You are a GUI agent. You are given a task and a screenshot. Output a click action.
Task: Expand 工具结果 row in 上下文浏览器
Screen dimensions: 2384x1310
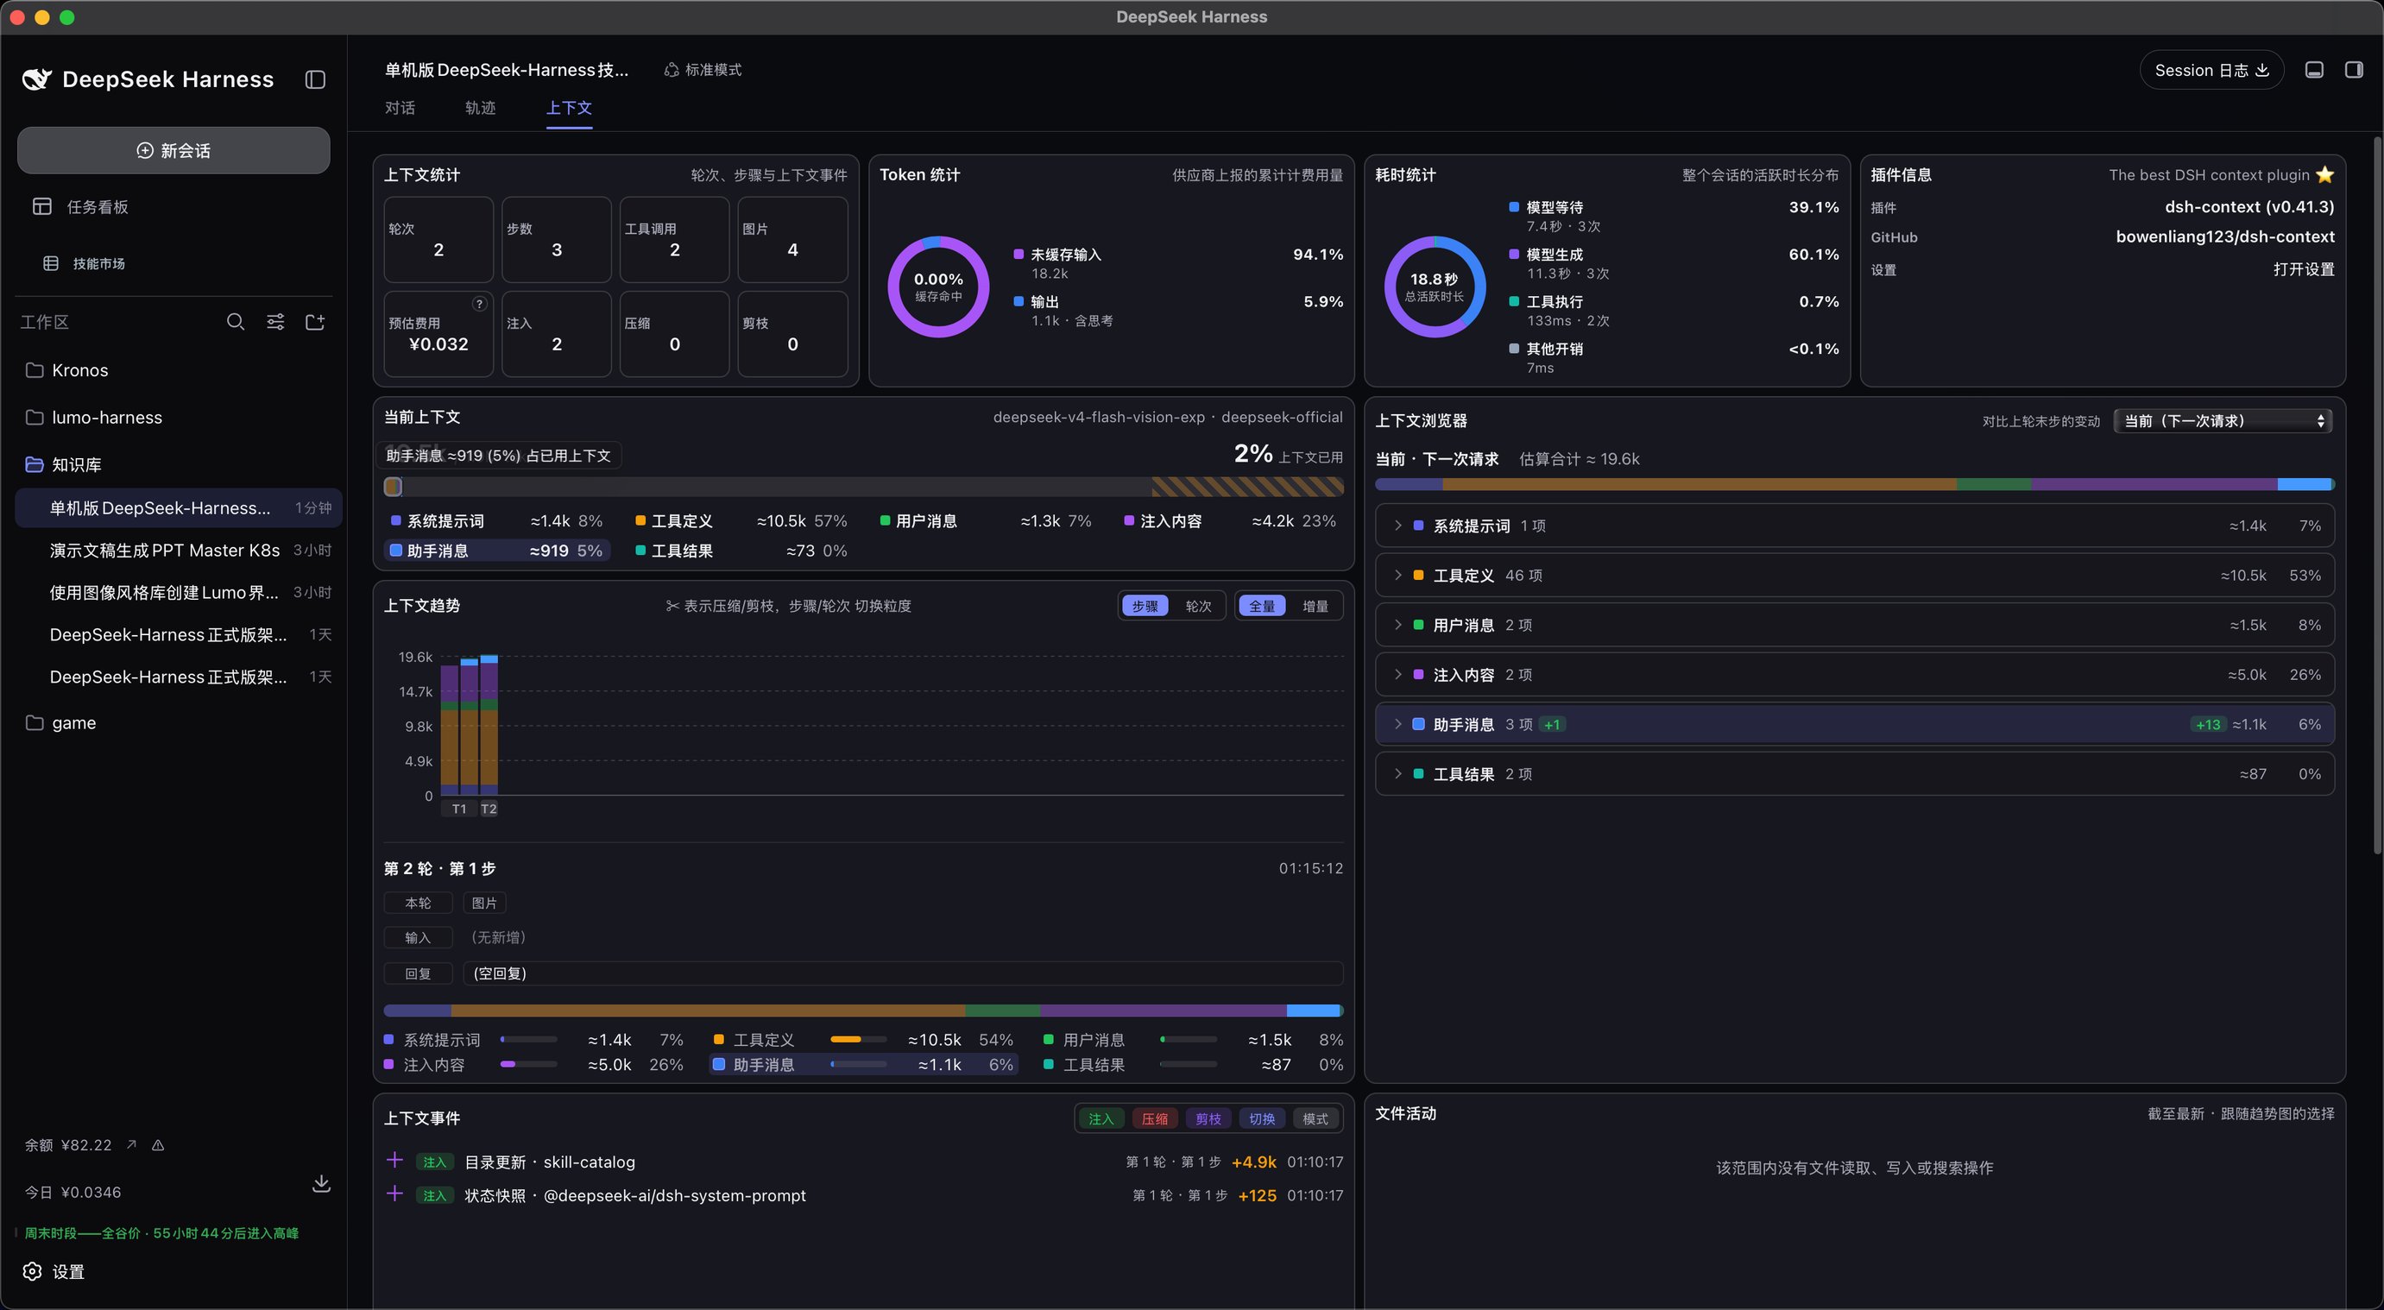(1855, 774)
